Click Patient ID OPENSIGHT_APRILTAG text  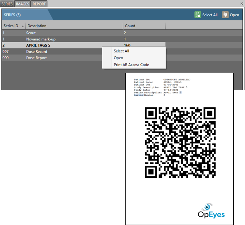point(177,80)
